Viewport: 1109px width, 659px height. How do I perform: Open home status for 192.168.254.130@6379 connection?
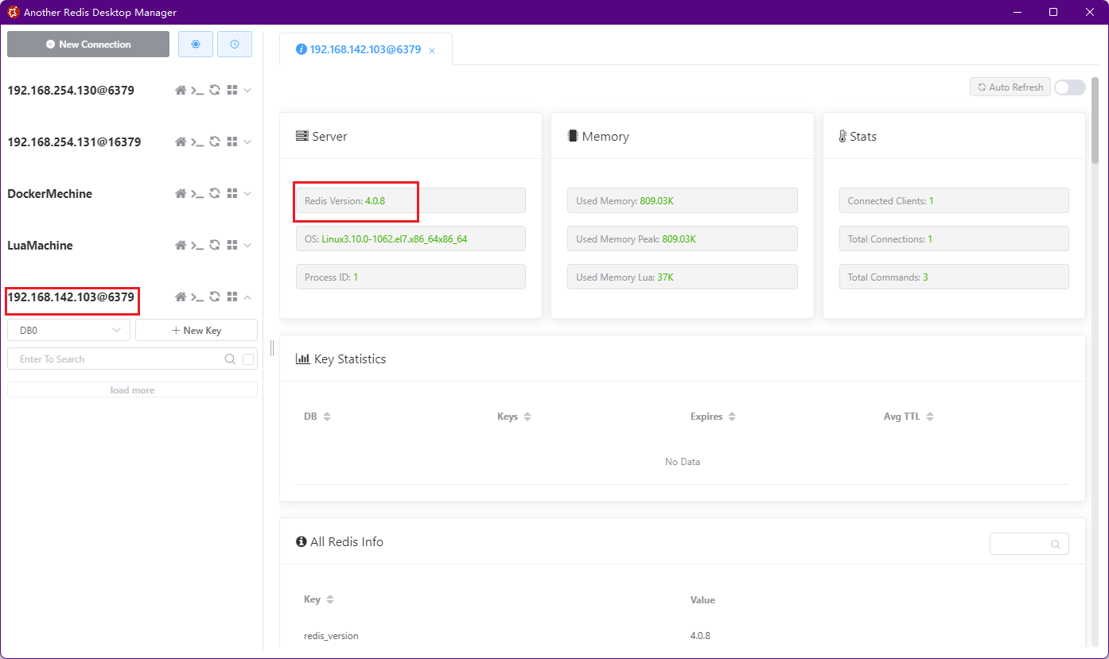[181, 91]
